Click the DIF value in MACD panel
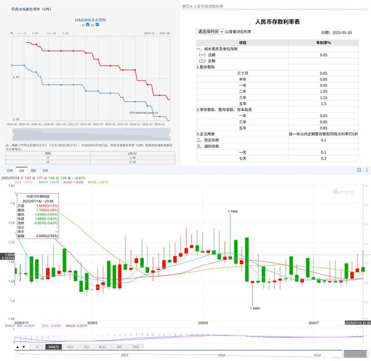The width and height of the screenshot is (371, 361). [26, 326]
